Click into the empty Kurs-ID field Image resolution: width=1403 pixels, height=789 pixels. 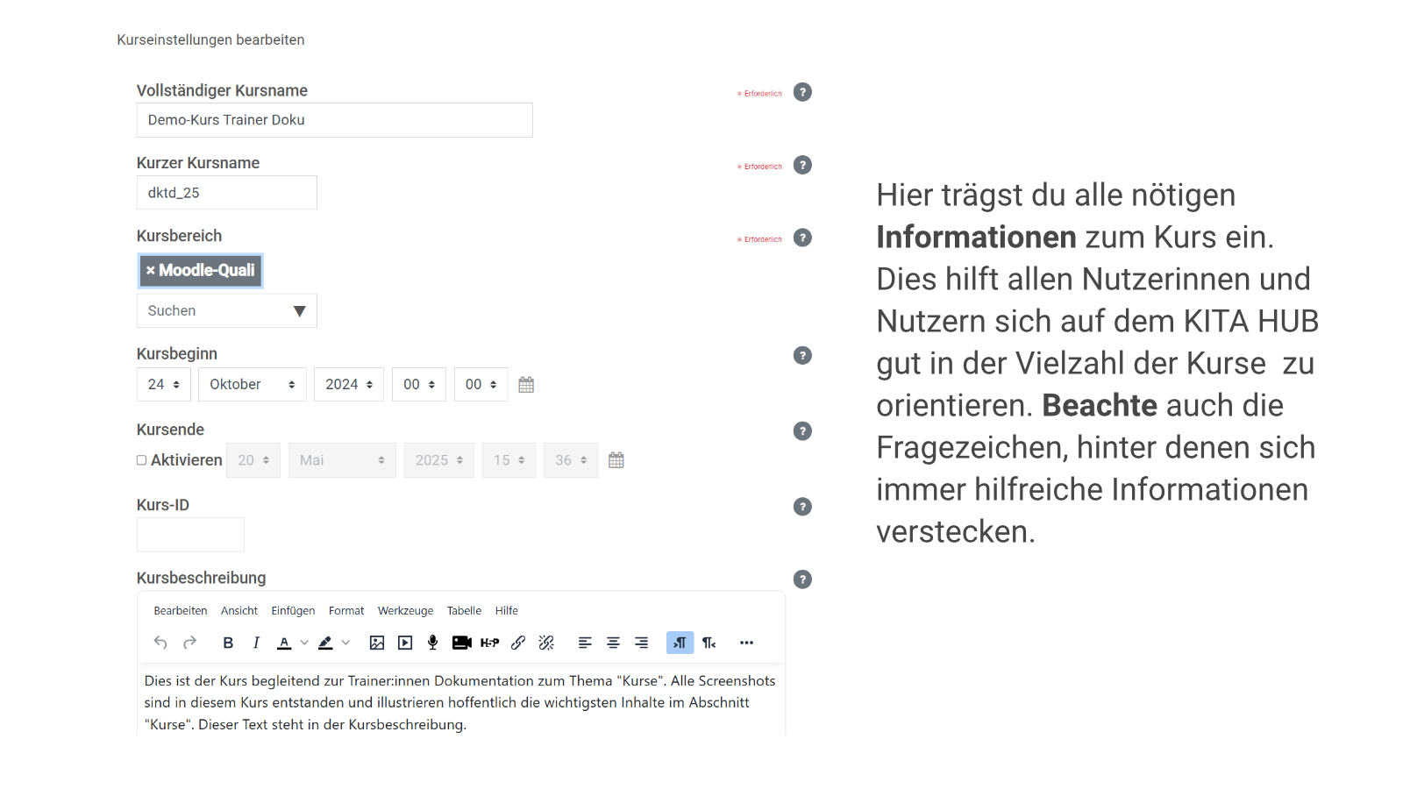point(190,535)
